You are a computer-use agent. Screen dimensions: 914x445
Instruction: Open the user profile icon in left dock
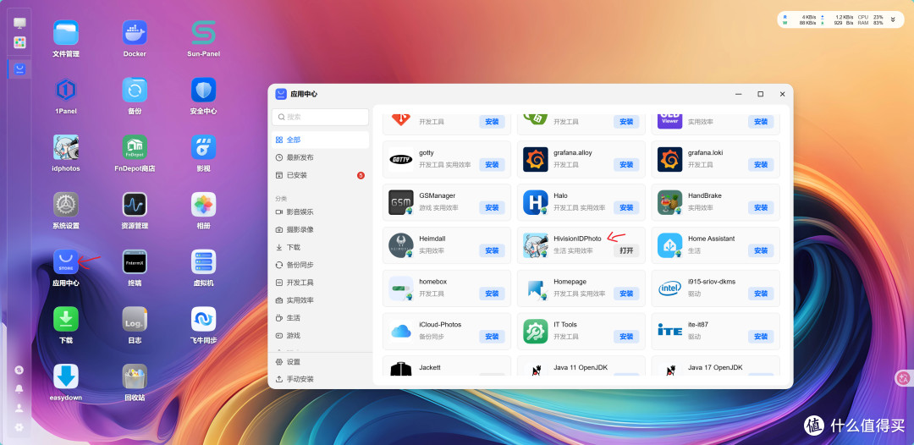[19, 408]
